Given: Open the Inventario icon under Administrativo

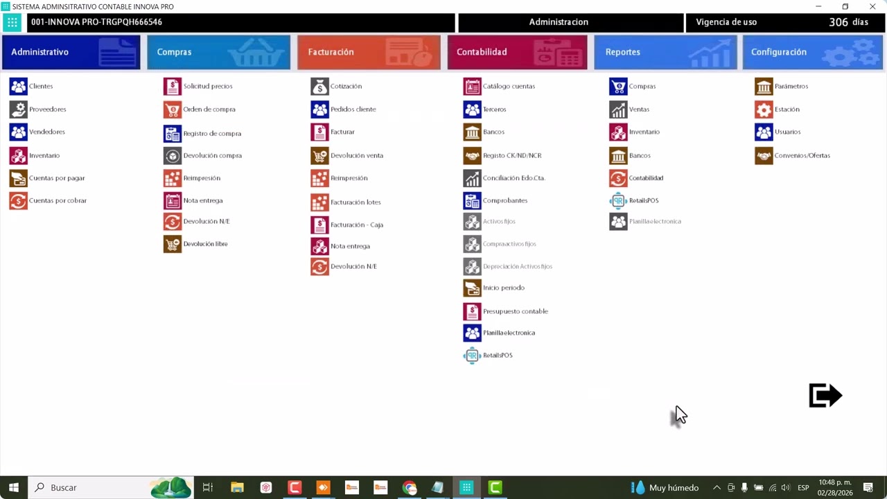Looking at the screenshot, I should pos(19,155).
